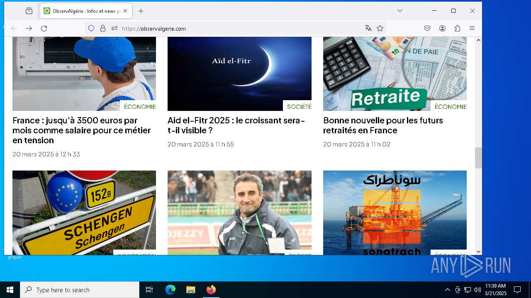
Task: Open SOCIÉTÉ category label
Action: tap(299, 107)
